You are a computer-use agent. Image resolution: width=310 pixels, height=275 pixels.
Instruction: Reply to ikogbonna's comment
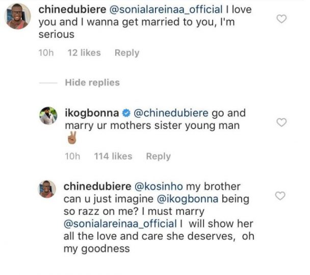pyautogui.click(x=158, y=156)
